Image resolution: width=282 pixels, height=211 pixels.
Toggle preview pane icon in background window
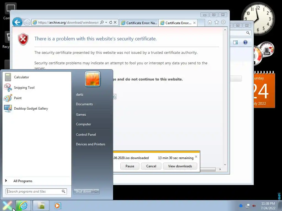click(235, 42)
